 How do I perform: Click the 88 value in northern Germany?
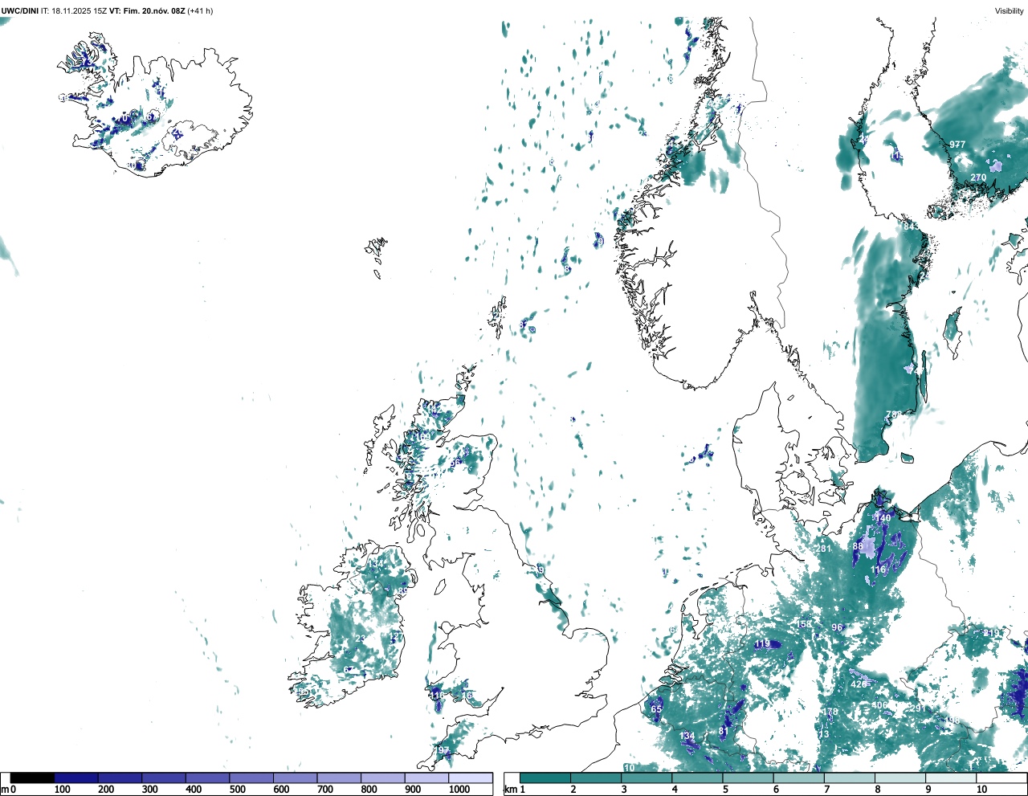(x=858, y=546)
